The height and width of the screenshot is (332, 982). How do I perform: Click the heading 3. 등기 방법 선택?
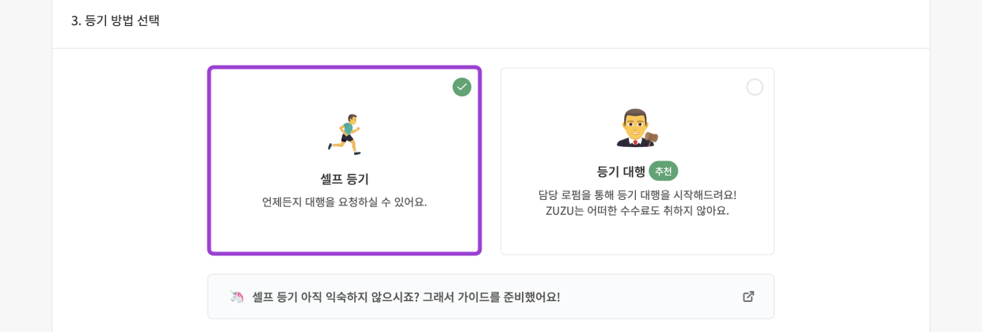point(116,21)
